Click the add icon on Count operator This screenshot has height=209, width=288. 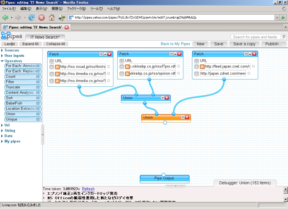[38, 77]
